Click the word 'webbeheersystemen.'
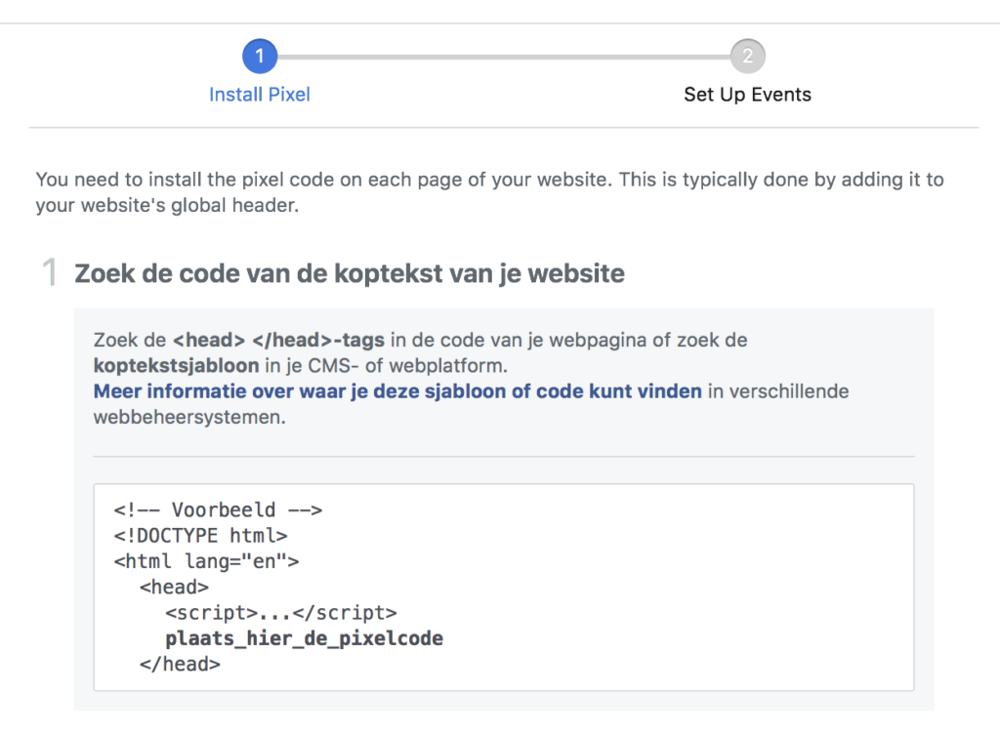Viewport: 1000px width, 735px height. tap(189, 417)
